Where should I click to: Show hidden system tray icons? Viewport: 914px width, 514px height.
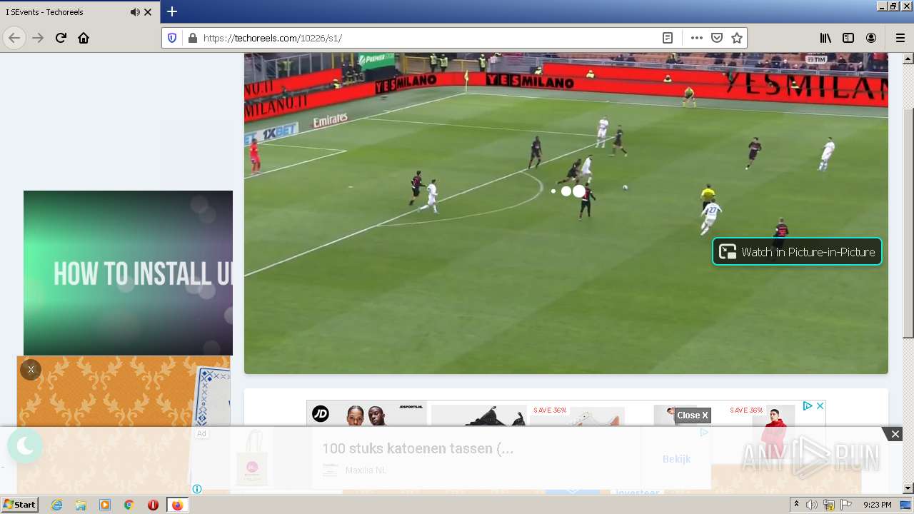796,505
